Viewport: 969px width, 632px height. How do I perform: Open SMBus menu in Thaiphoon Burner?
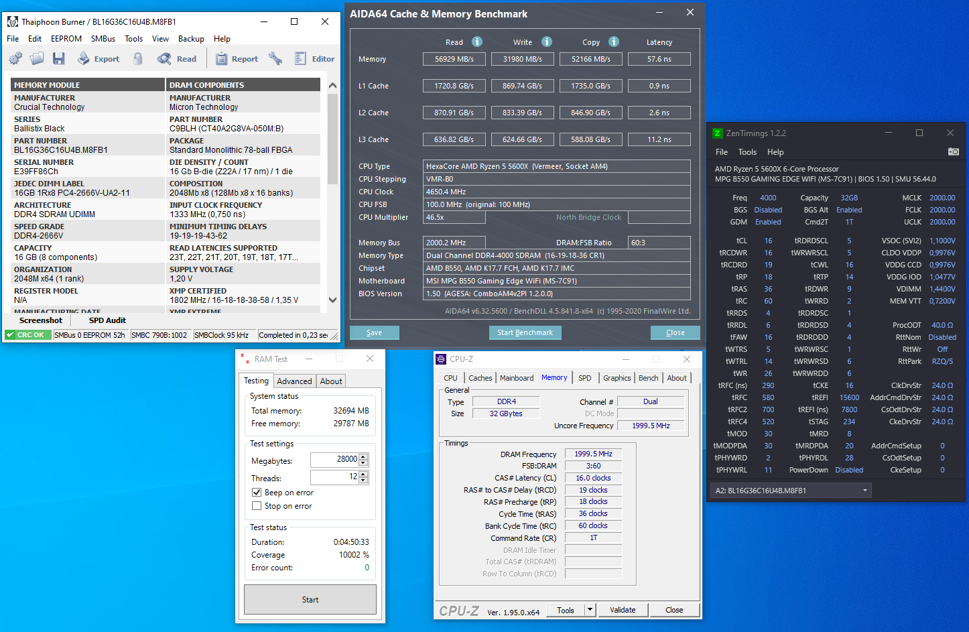(x=103, y=39)
